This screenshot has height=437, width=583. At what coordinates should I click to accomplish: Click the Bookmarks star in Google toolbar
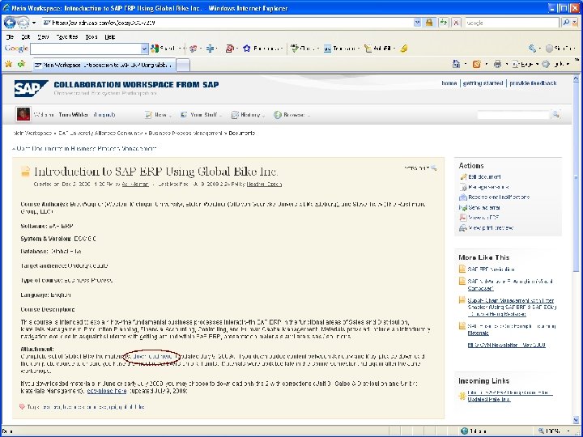(x=262, y=49)
